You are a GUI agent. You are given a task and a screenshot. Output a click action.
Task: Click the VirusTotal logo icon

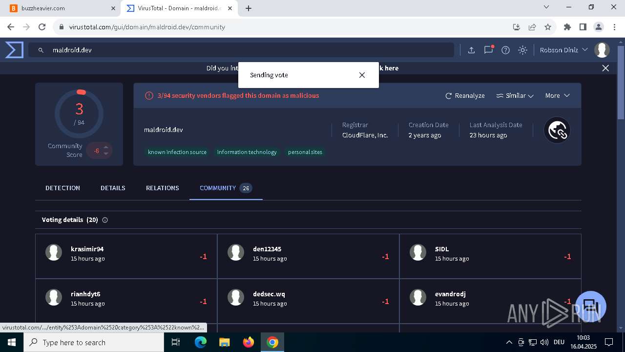coord(14,50)
